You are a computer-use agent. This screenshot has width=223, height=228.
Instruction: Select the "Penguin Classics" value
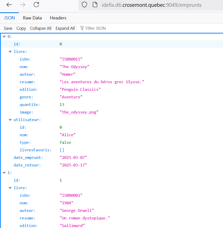click(80, 90)
